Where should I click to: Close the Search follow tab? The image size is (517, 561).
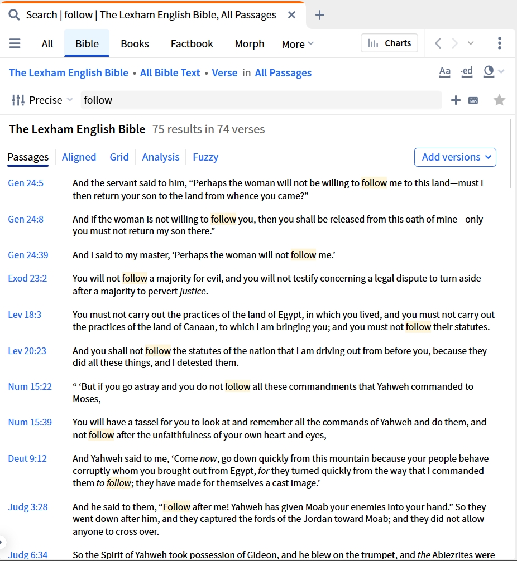(291, 15)
